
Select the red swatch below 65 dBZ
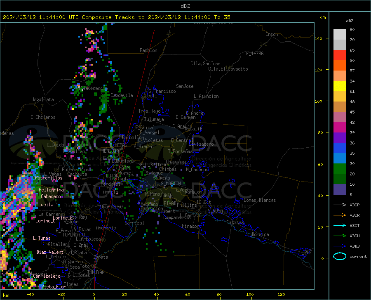[340, 55]
